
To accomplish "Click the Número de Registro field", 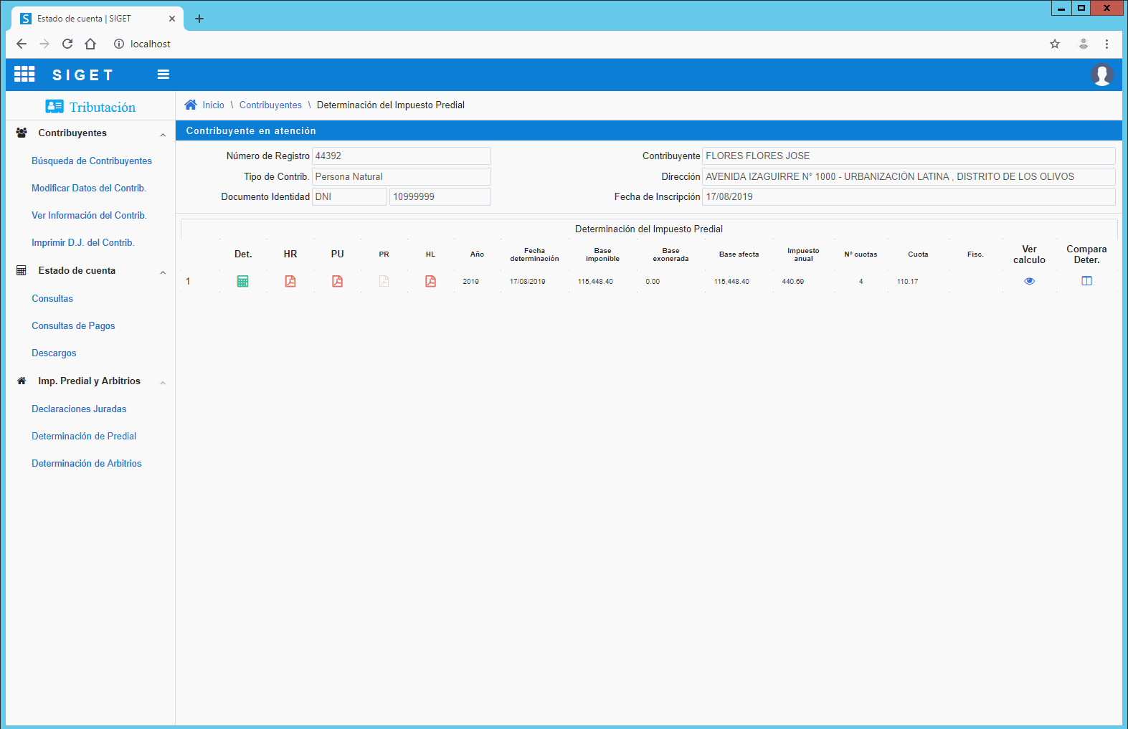I will (x=402, y=156).
